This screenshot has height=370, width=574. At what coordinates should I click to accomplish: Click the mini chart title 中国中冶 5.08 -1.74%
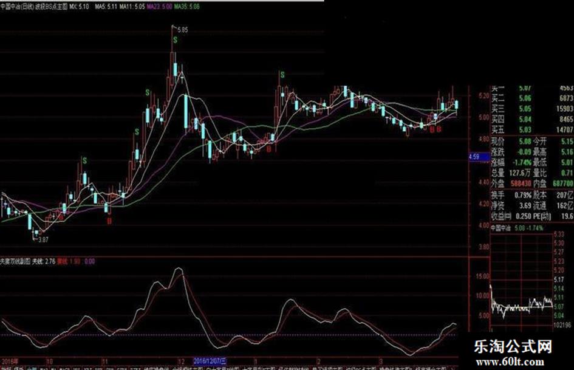[x=517, y=228]
